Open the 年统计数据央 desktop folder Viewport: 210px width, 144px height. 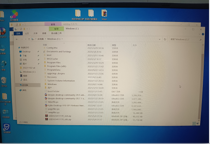(x=91, y=14)
